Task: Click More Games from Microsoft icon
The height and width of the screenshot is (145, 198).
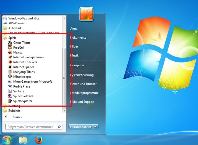Action: [x=10, y=81]
